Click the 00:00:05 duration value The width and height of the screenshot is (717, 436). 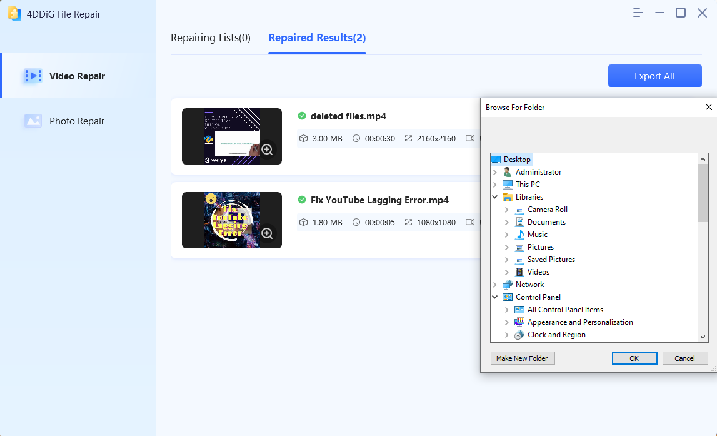(380, 222)
